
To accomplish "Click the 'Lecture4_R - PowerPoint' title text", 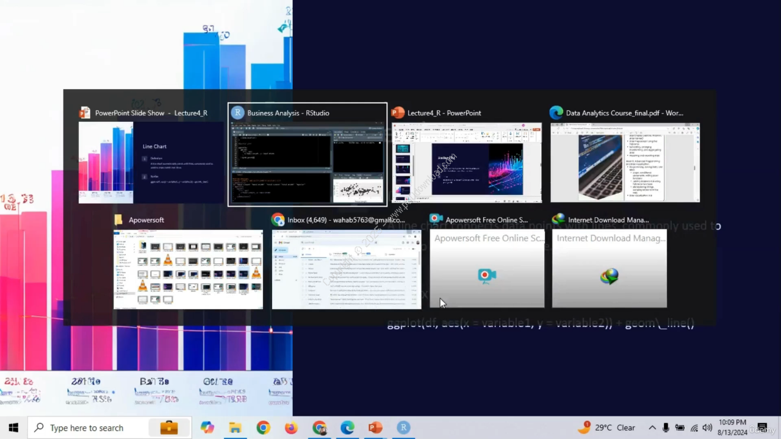I will point(444,113).
